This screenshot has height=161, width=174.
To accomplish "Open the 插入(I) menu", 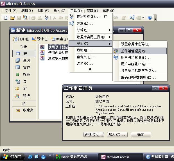I will [60, 11].
